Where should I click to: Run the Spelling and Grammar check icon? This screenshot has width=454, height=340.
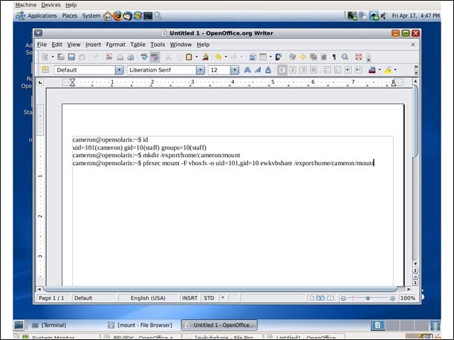point(144,57)
